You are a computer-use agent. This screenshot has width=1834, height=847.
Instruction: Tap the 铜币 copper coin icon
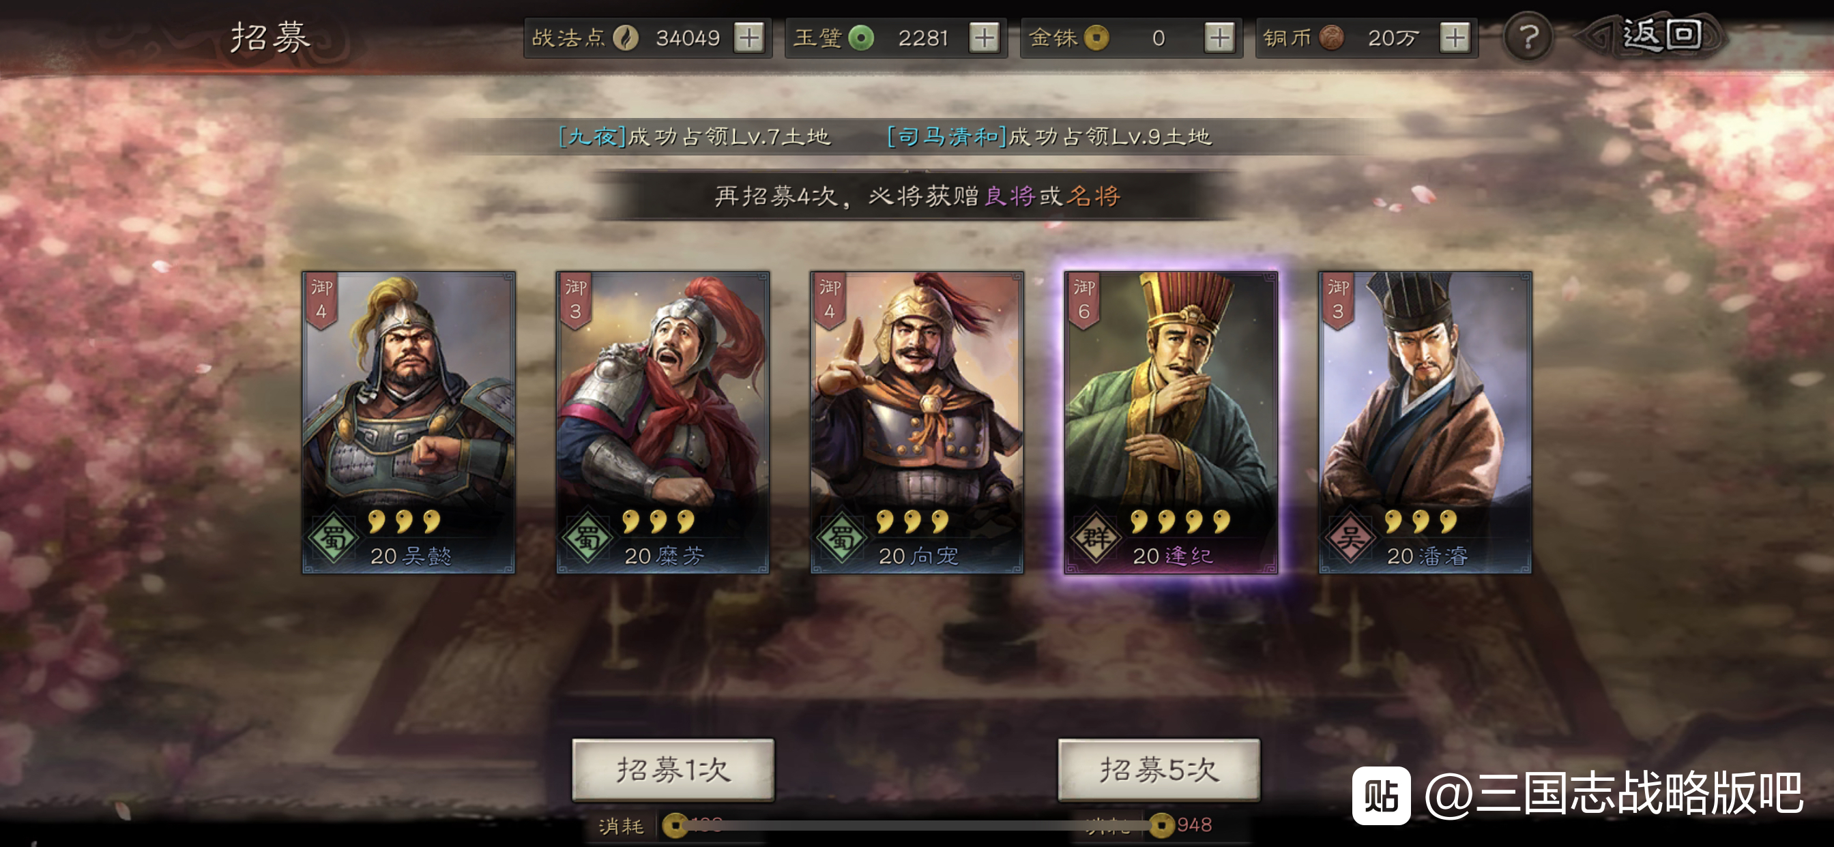point(1330,38)
